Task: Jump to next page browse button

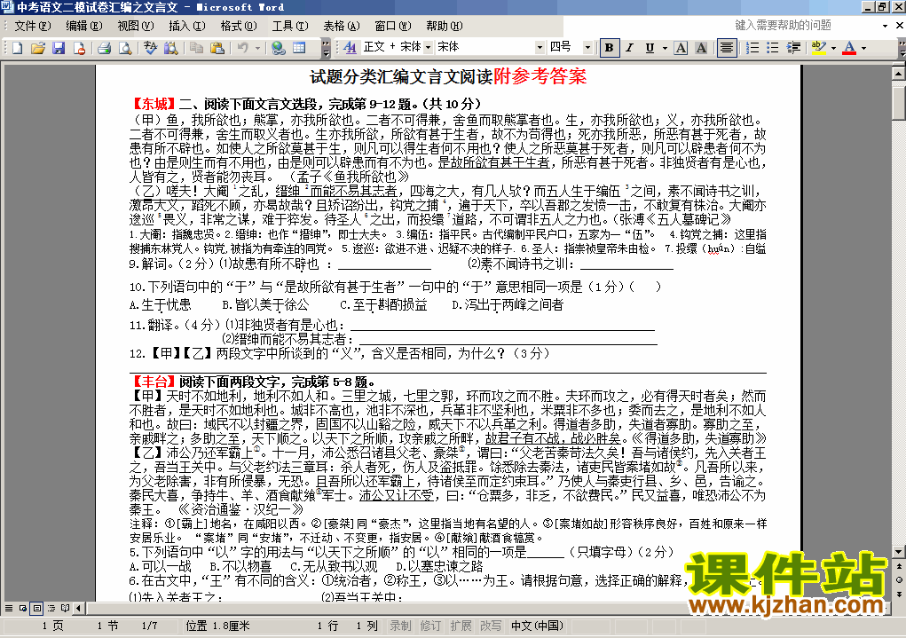Action: pyautogui.click(x=899, y=594)
